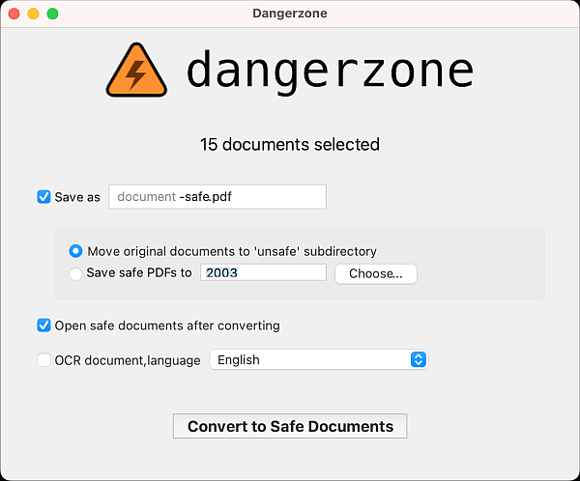Open the Choose... folder picker
Image resolution: width=580 pixels, height=481 pixels.
[375, 274]
